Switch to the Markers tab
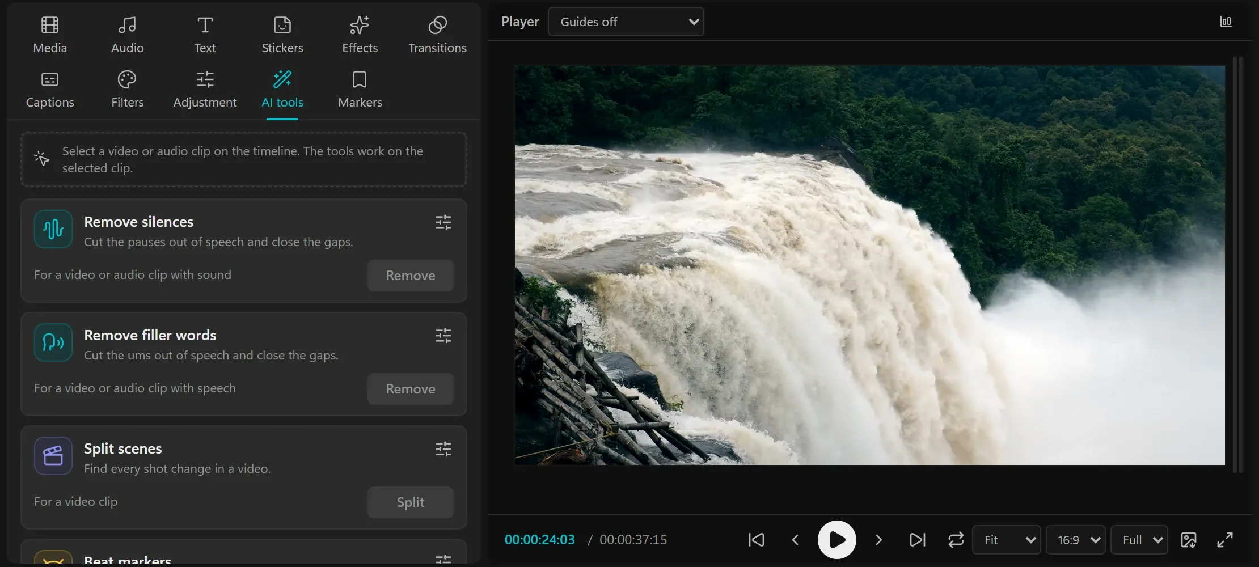This screenshot has width=1259, height=567. (360, 89)
